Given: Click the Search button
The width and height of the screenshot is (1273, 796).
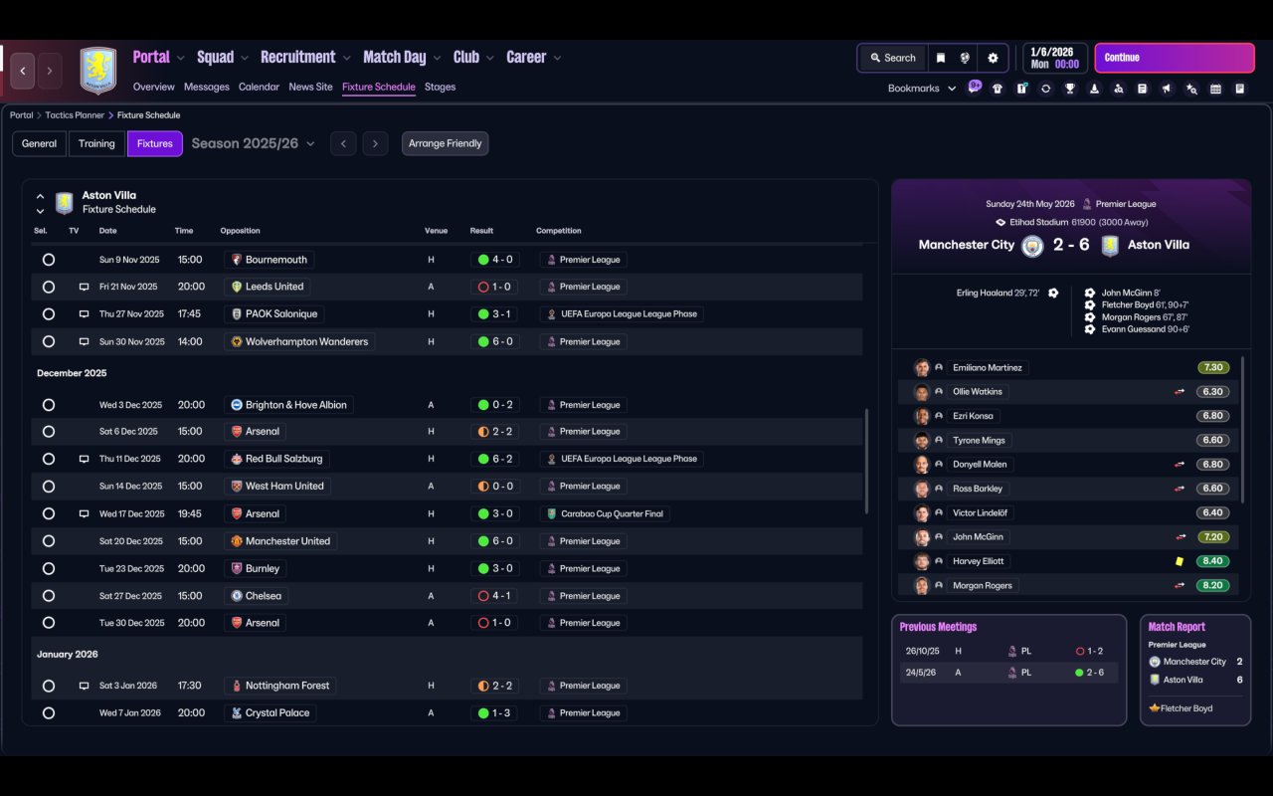Looking at the screenshot, I should tap(892, 58).
